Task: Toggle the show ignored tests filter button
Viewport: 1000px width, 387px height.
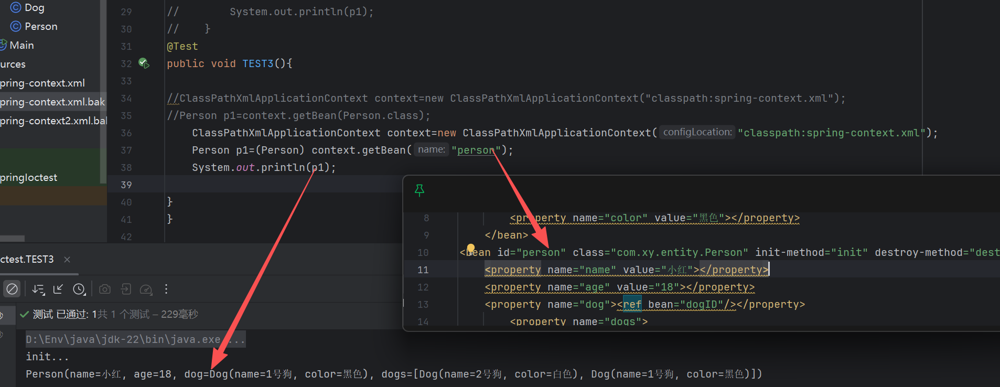Action: coord(12,289)
